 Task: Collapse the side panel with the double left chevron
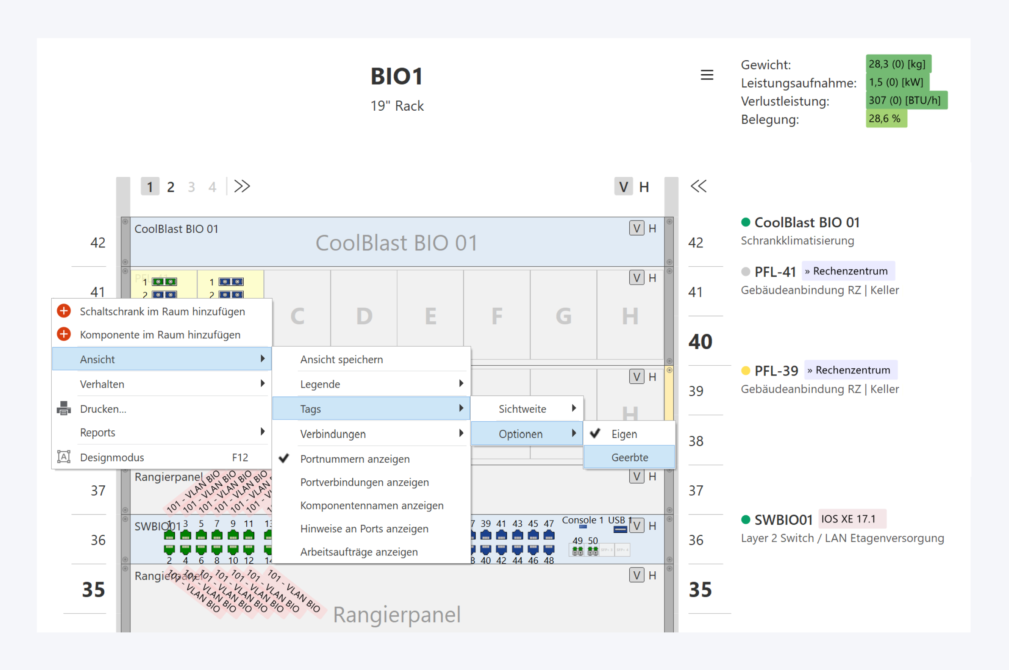tap(699, 186)
